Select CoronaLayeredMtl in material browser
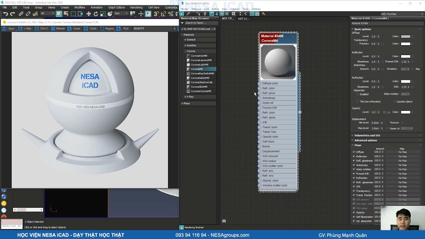Image resolution: width=425 pixels, height=239 pixels. (x=201, y=60)
